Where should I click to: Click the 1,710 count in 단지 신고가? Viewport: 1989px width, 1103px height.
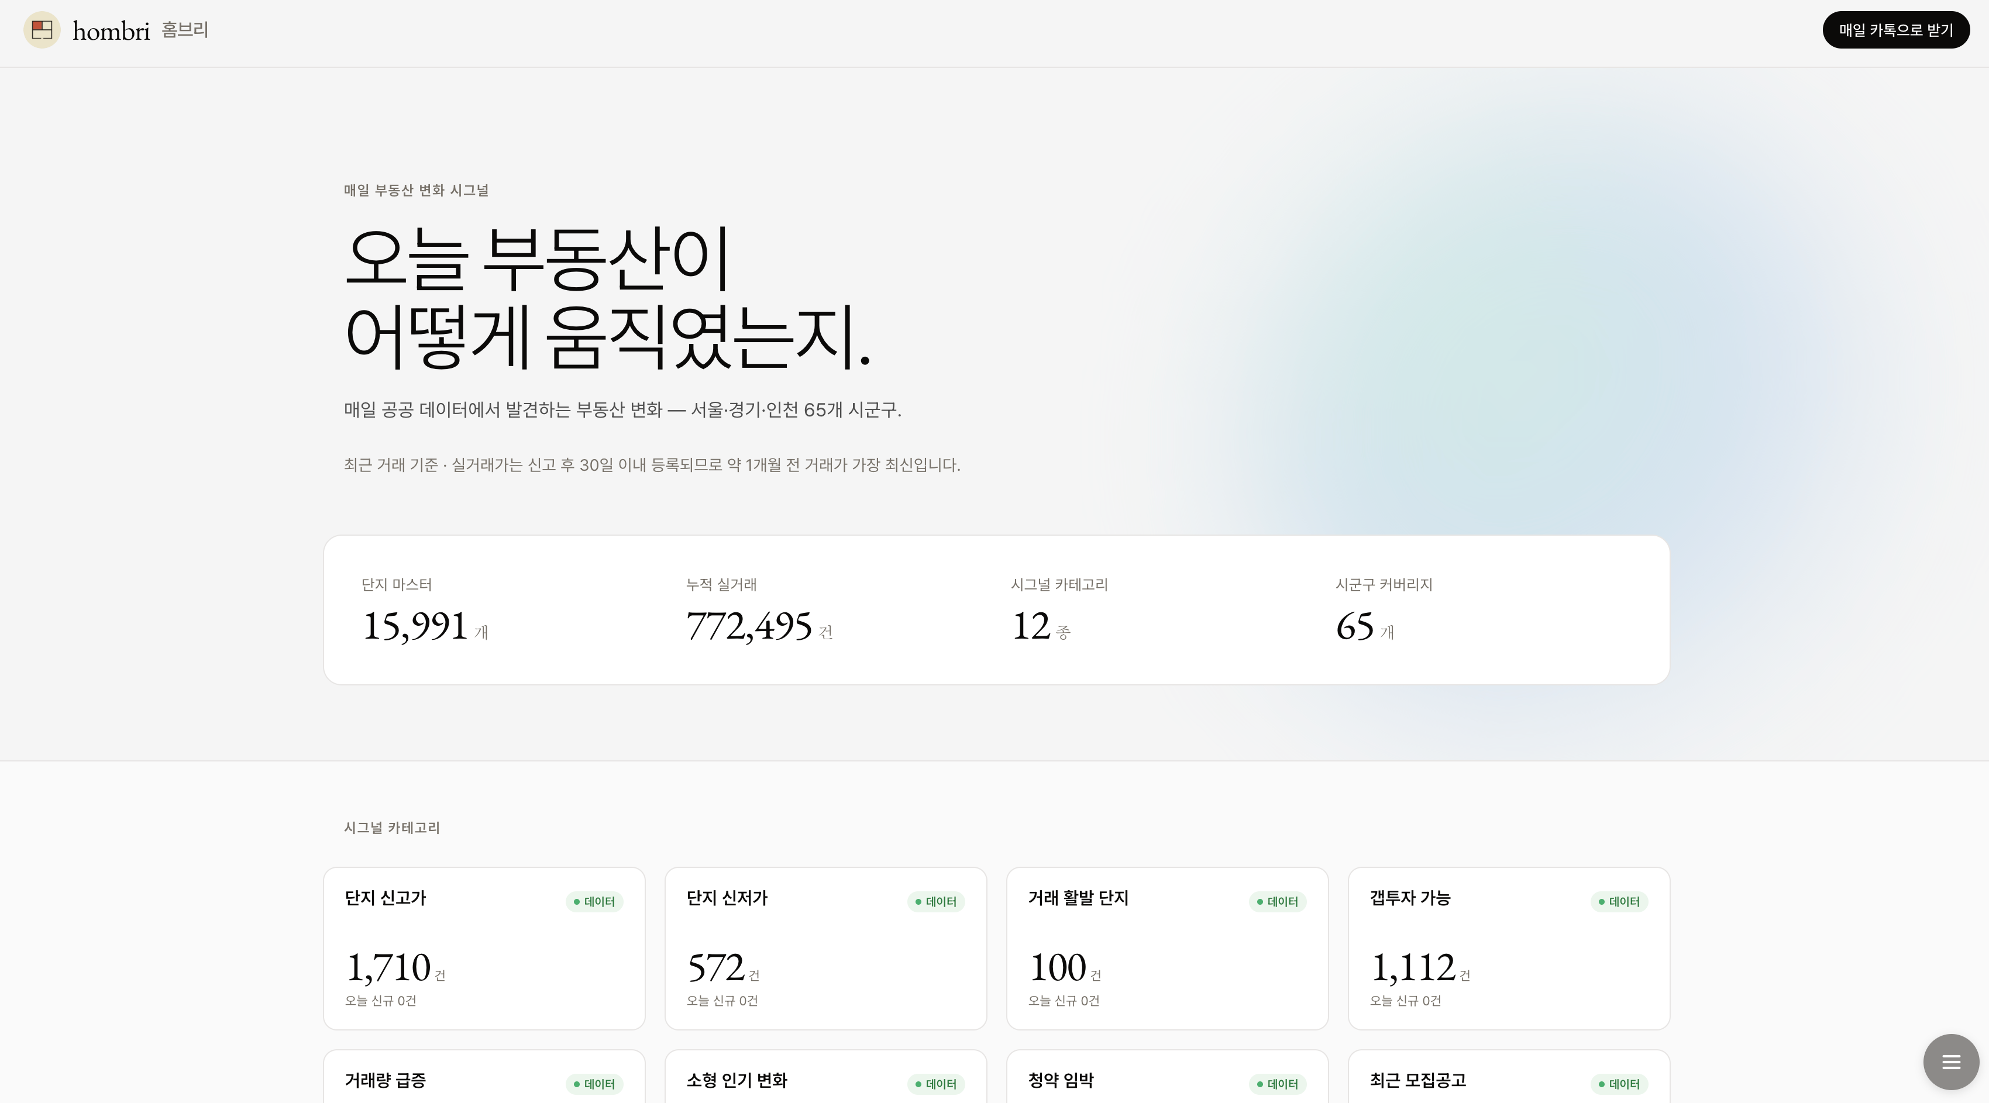388,967
